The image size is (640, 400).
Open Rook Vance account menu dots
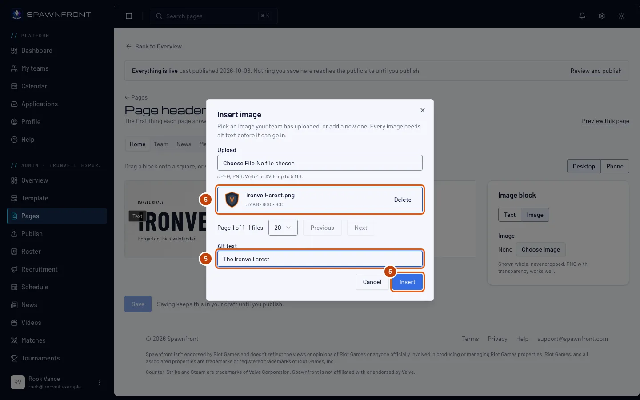[x=100, y=382]
